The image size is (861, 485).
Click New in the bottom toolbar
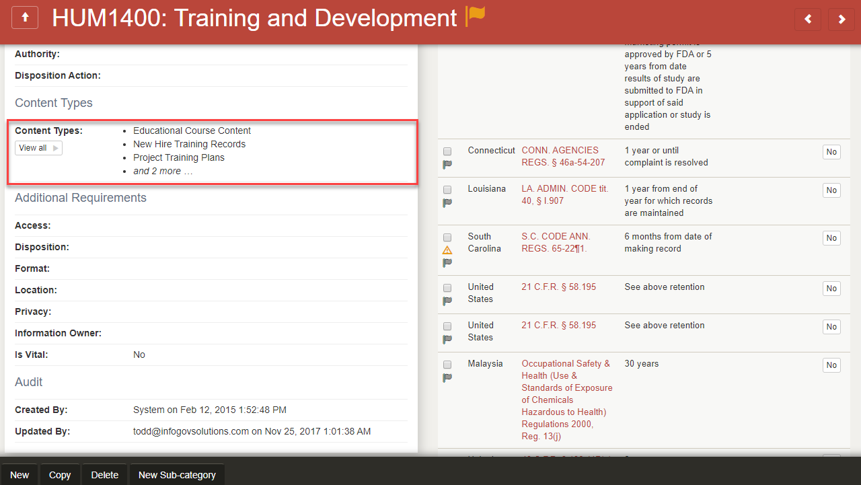coord(20,475)
